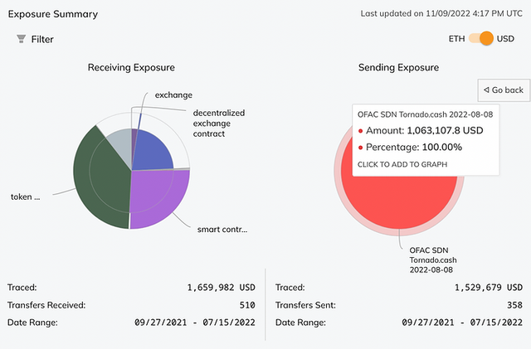Click the "Receiving Exposure" heading
The width and height of the screenshot is (531, 349).
[131, 67]
